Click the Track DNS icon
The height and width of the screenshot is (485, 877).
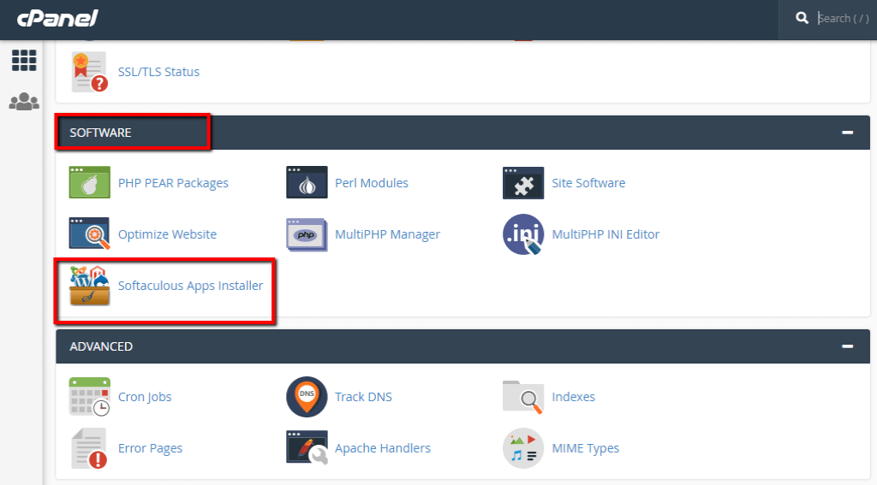pyautogui.click(x=307, y=397)
